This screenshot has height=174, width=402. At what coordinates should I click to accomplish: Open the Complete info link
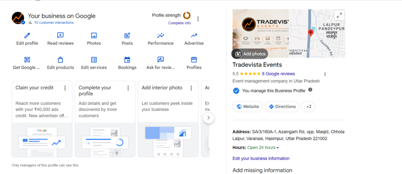[x=179, y=23]
